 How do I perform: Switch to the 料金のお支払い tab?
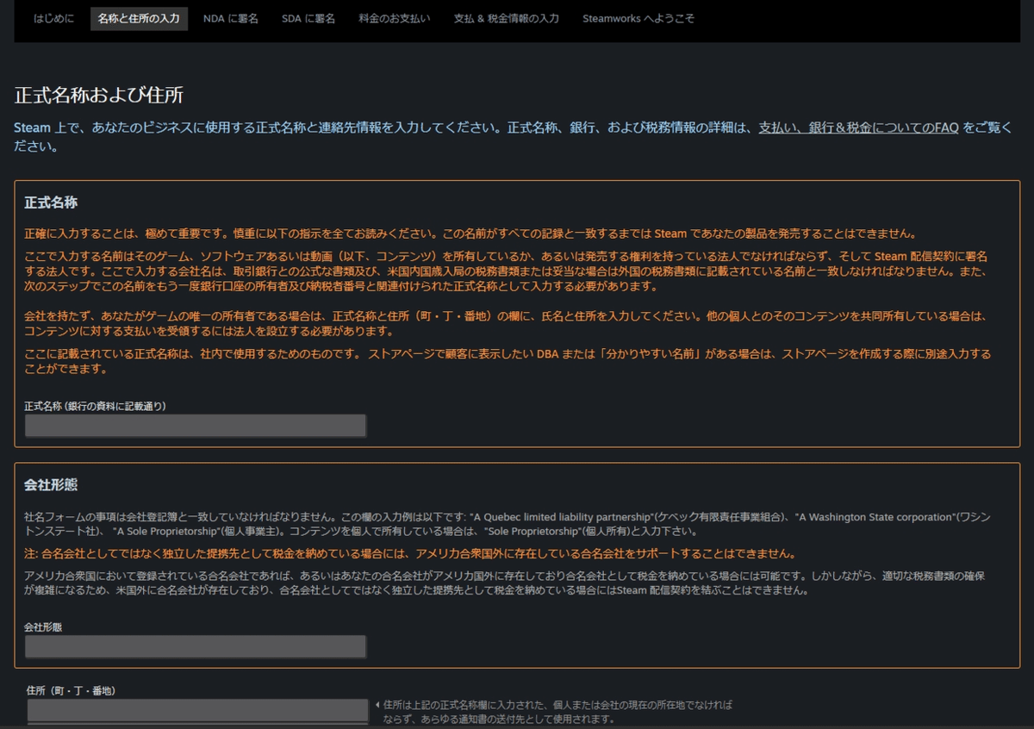[395, 18]
